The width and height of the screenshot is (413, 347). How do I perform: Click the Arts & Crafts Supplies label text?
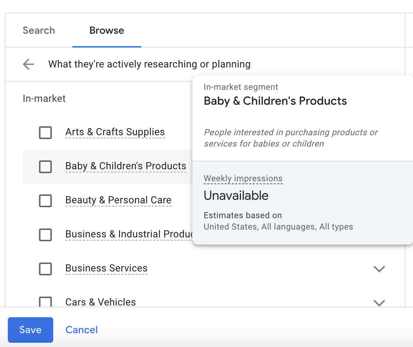pos(115,132)
